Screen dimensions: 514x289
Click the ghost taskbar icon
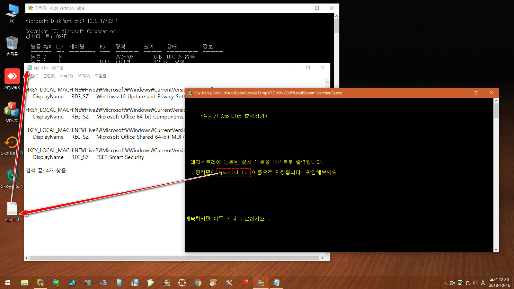point(150,283)
